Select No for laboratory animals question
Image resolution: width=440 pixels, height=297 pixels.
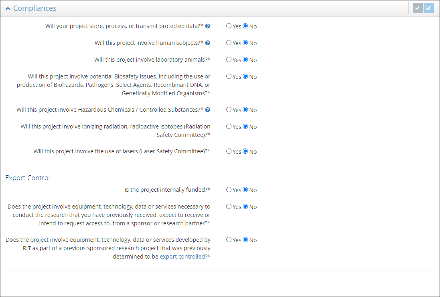tap(245, 60)
